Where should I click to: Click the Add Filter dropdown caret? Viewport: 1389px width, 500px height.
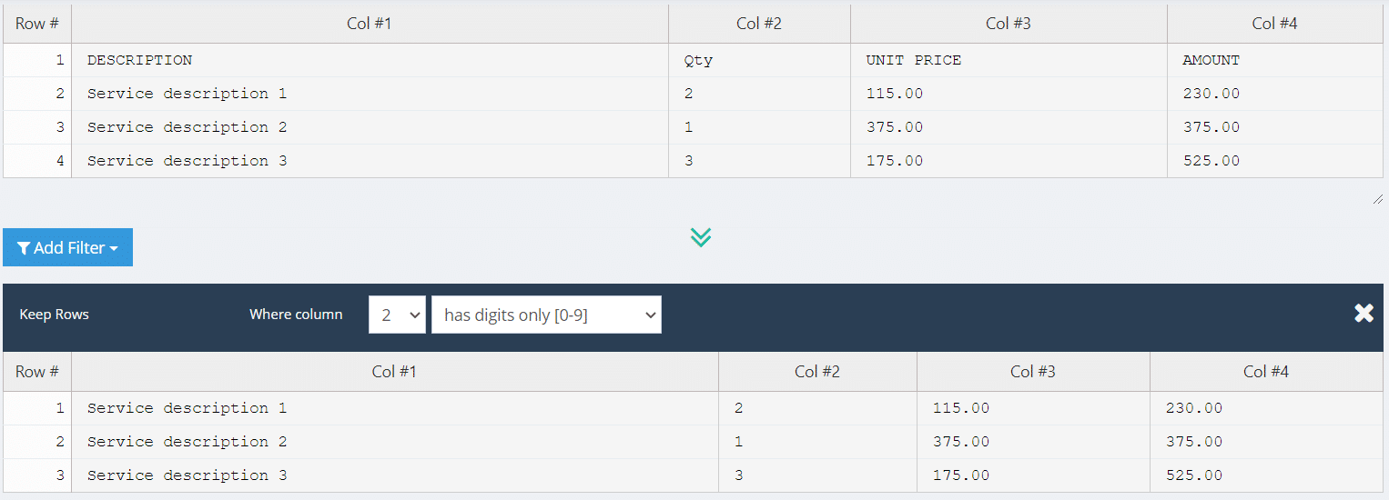click(x=114, y=249)
